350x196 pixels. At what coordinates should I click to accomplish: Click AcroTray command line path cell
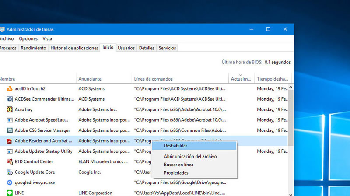[x=180, y=109]
